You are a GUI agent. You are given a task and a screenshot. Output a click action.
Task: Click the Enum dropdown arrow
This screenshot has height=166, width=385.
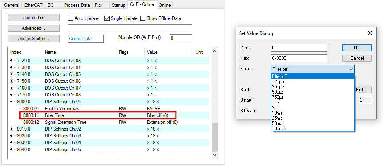click(x=351, y=69)
